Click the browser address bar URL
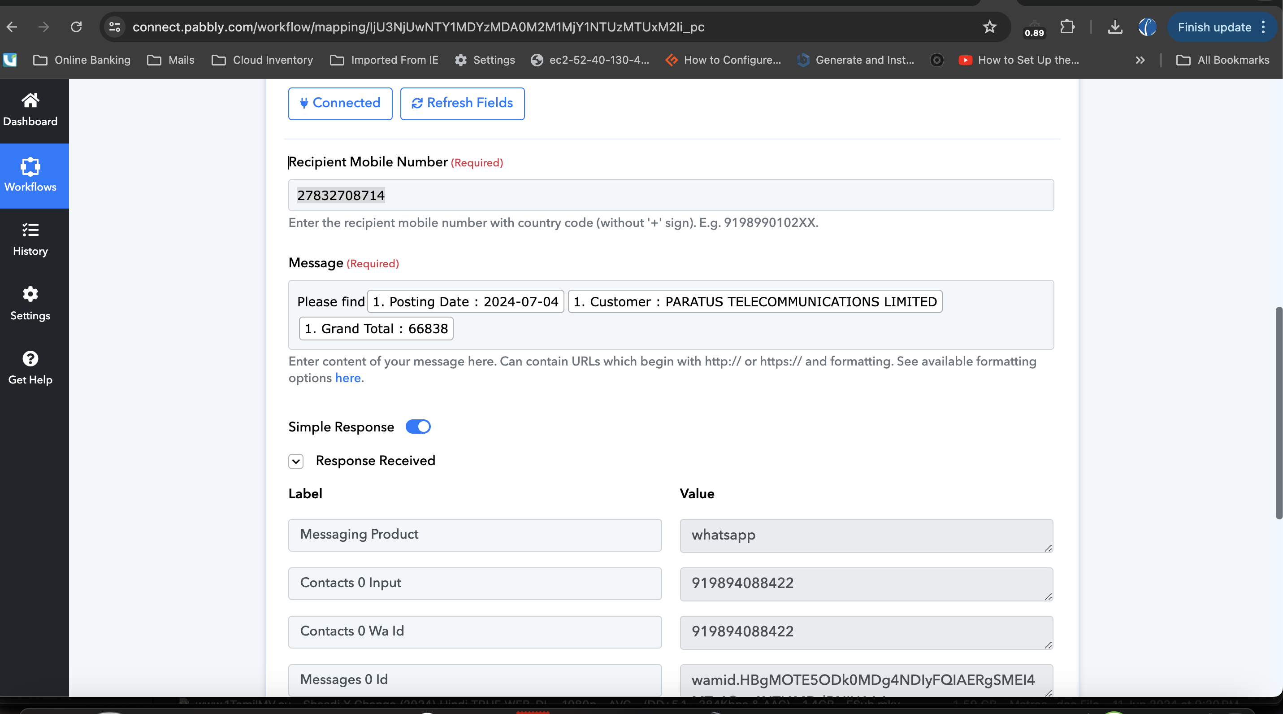This screenshot has width=1283, height=714. tap(418, 27)
